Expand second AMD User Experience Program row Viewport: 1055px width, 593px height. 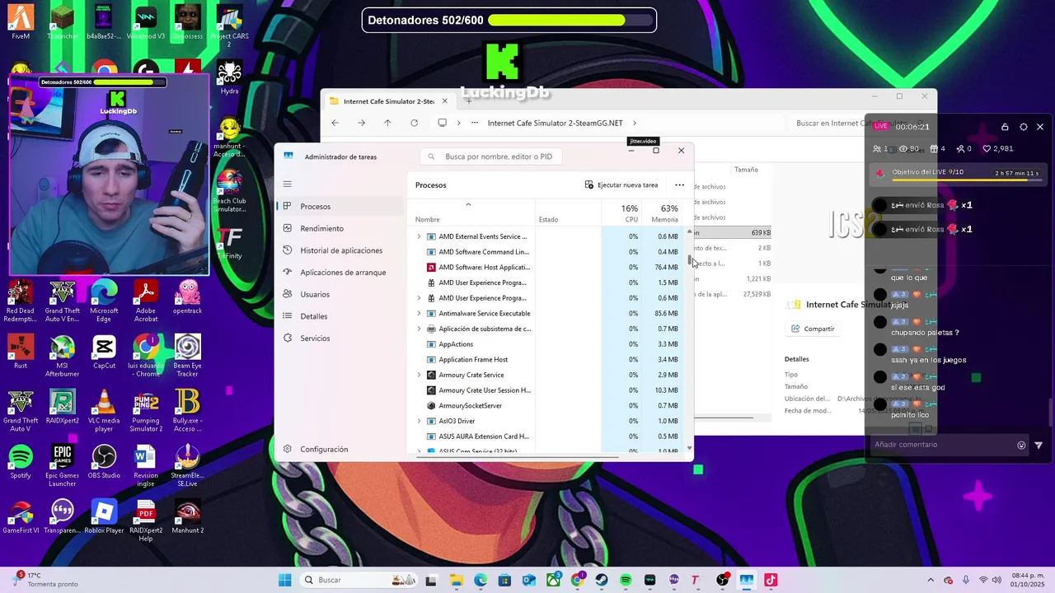coord(419,298)
